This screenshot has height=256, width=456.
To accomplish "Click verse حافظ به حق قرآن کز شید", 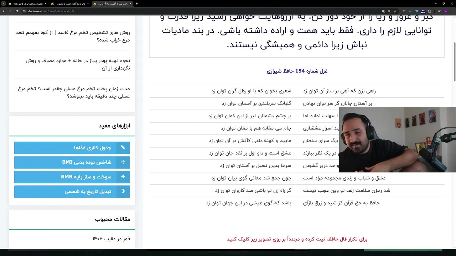I will coord(341,203).
